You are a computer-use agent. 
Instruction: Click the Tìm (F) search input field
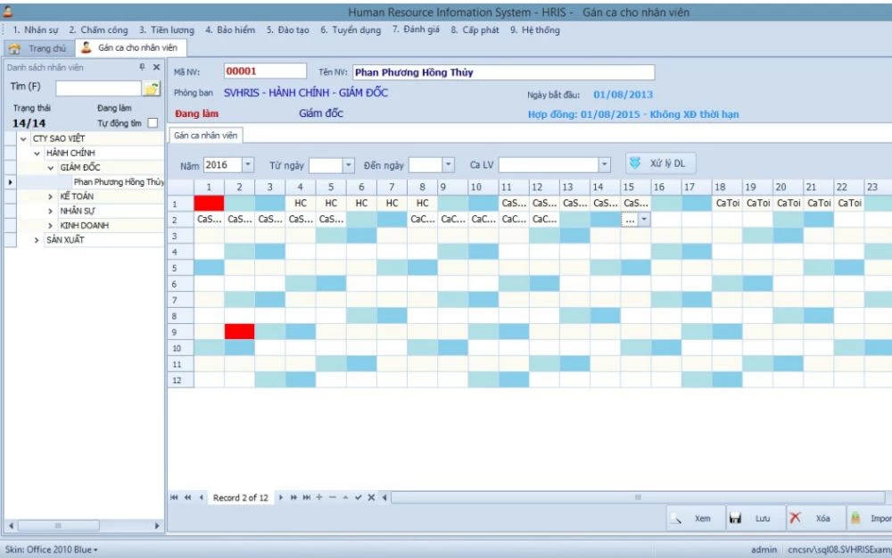click(x=98, y=88)
